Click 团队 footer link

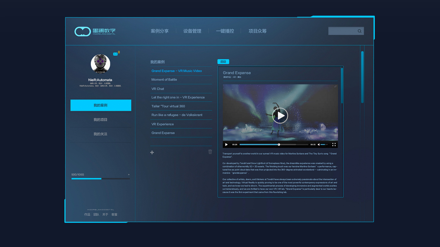pos(96,214)
